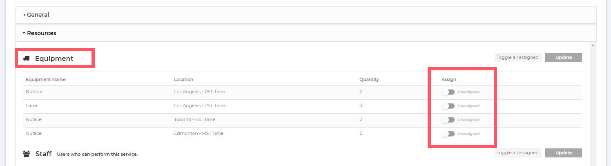Click the Toronto - EST Time location cell

(194, 119)
